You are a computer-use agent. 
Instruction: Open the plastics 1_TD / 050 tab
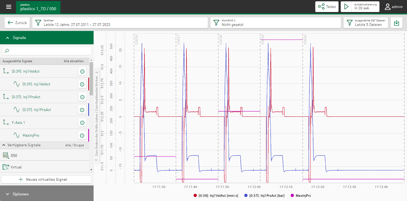[x=38, y=7]
